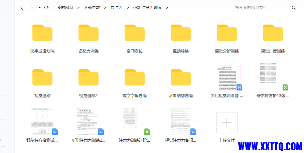The width and height of the screenshot is (304, 153).
Task: Select the 舒尔特方格测试 Word document thumbnail
Action: coord(44,121)
